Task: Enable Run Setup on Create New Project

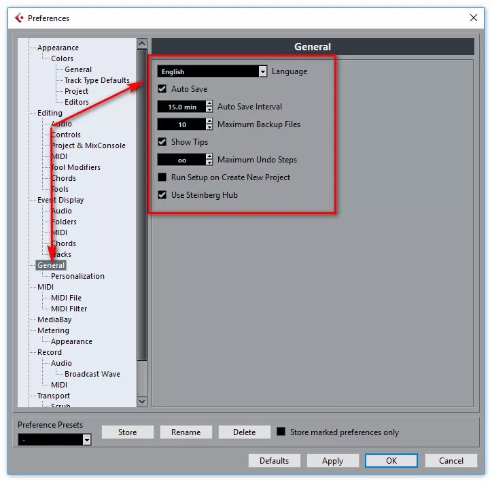Action: pos(162,177)
